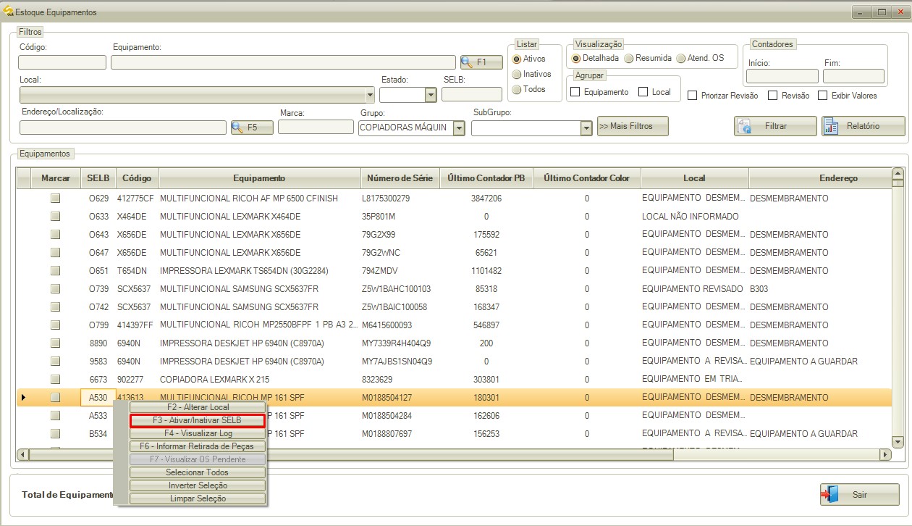Click the EQUIPAMENTO REVISADO local cell
The width and height of the screenshot is (912, 526).
(693, 289)
